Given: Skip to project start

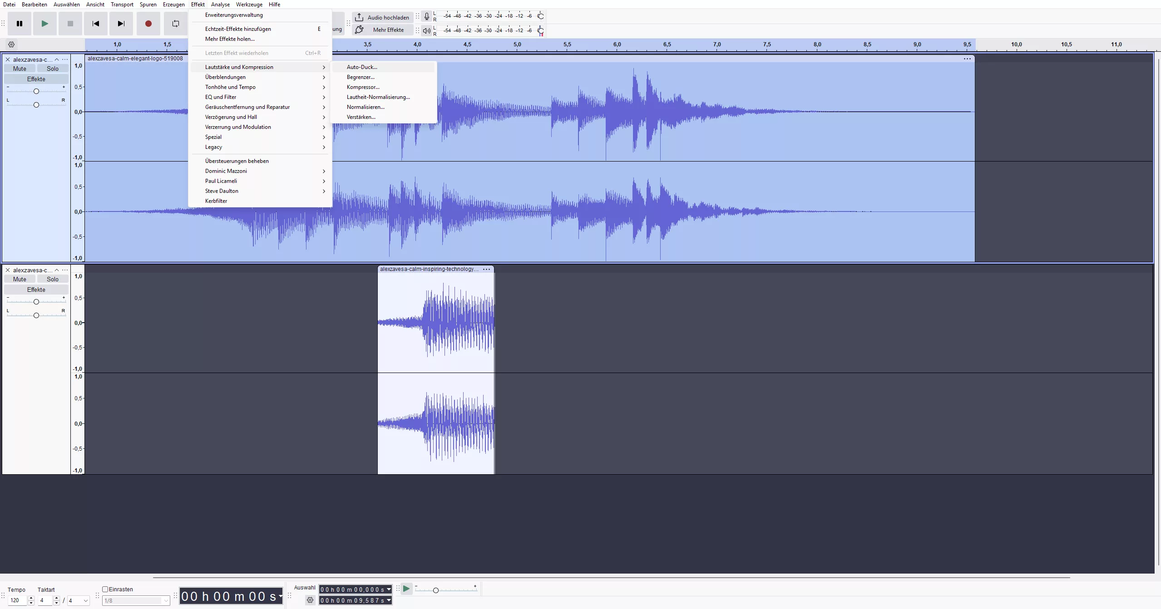Looking at the screenshot, I should (95, 24).
